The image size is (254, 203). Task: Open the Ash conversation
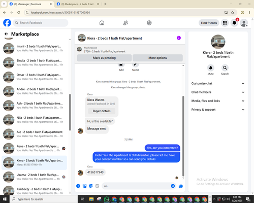point(34,106)
